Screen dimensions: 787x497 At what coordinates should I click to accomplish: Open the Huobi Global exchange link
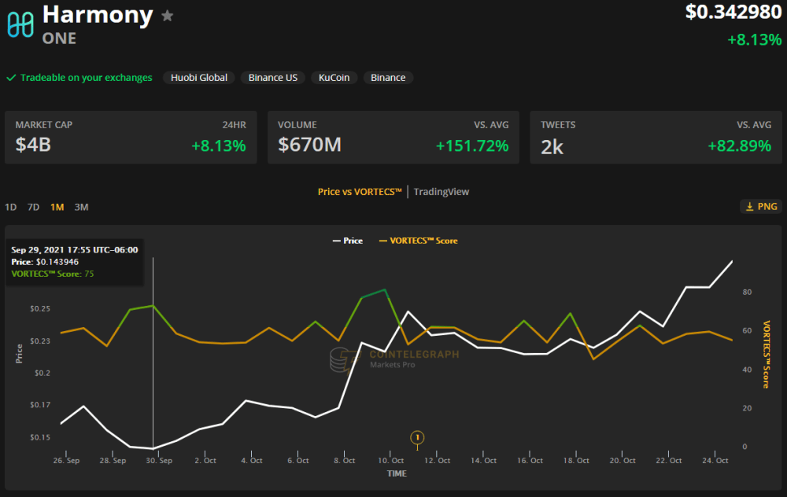(x=199, y=78)
